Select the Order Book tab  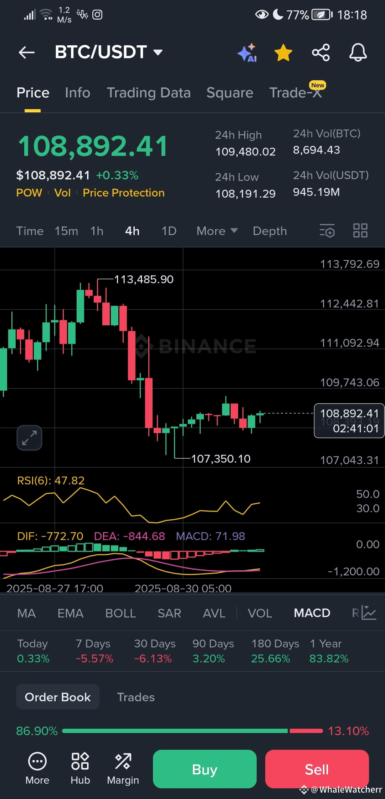[58, 697]
